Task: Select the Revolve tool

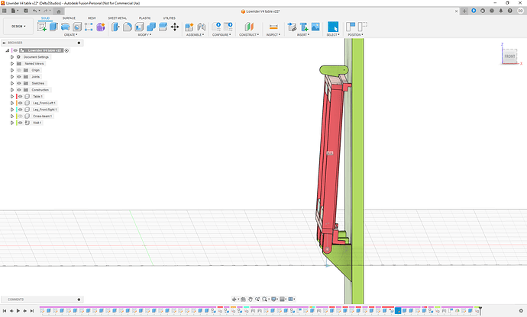Action: [x=66, y=27]
